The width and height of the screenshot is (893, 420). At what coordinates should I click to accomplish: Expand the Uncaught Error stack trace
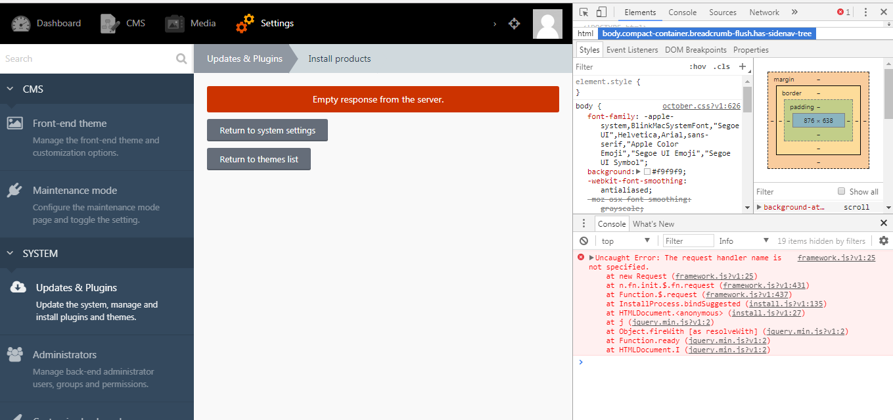[x=591, y=258]
